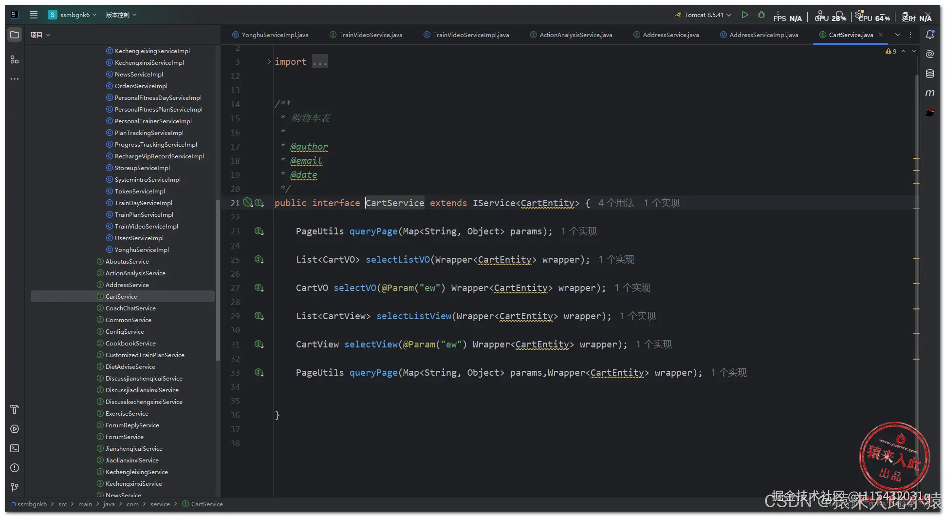Screen dimensions: 945x517
Task: Switch to TrainVideoService.java tab
Action: click(x=367, y=35)
